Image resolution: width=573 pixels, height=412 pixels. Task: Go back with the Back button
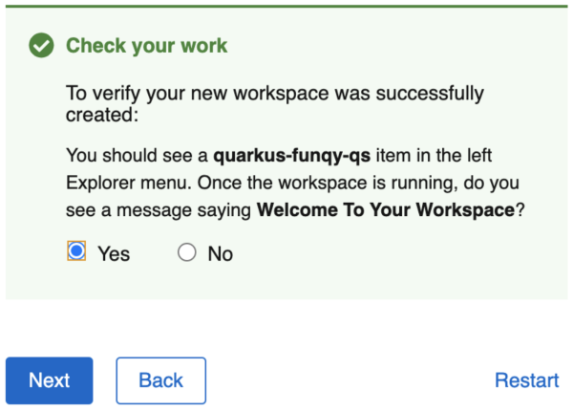coord(160,380)
